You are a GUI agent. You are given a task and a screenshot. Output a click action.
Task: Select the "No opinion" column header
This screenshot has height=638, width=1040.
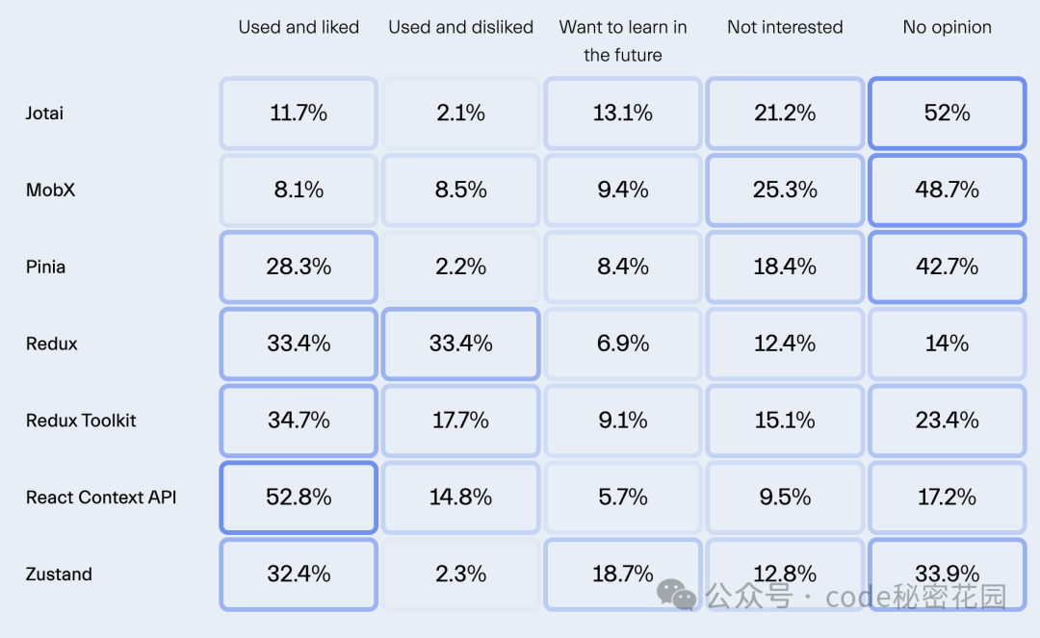947,28
